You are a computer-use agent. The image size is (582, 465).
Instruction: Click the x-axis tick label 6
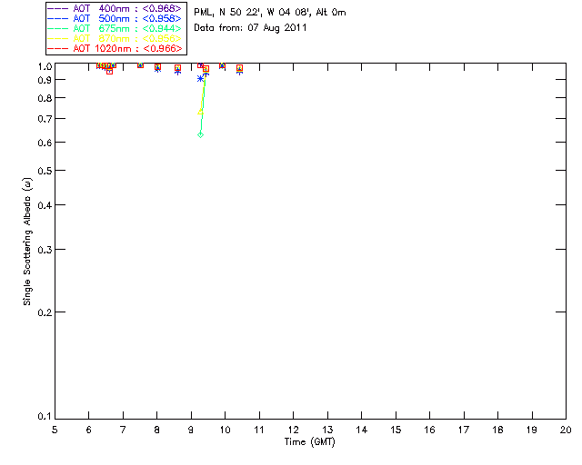89,430
